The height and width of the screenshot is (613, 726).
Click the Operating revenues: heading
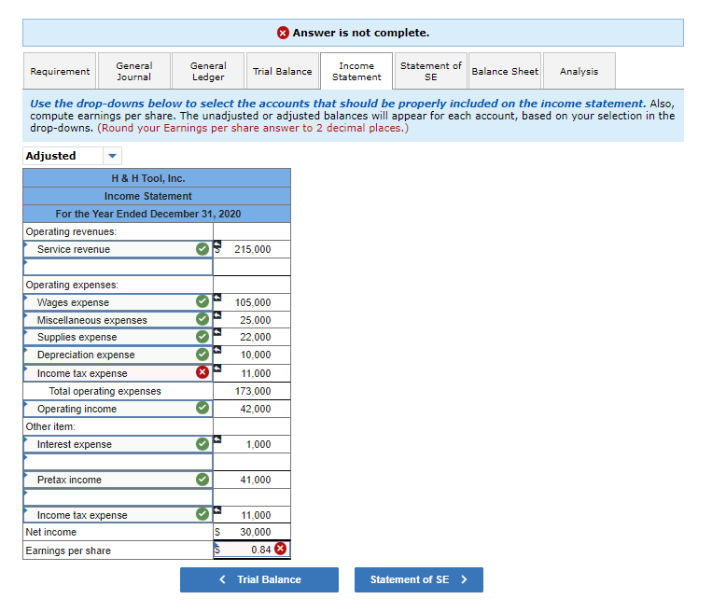[71, 231]
